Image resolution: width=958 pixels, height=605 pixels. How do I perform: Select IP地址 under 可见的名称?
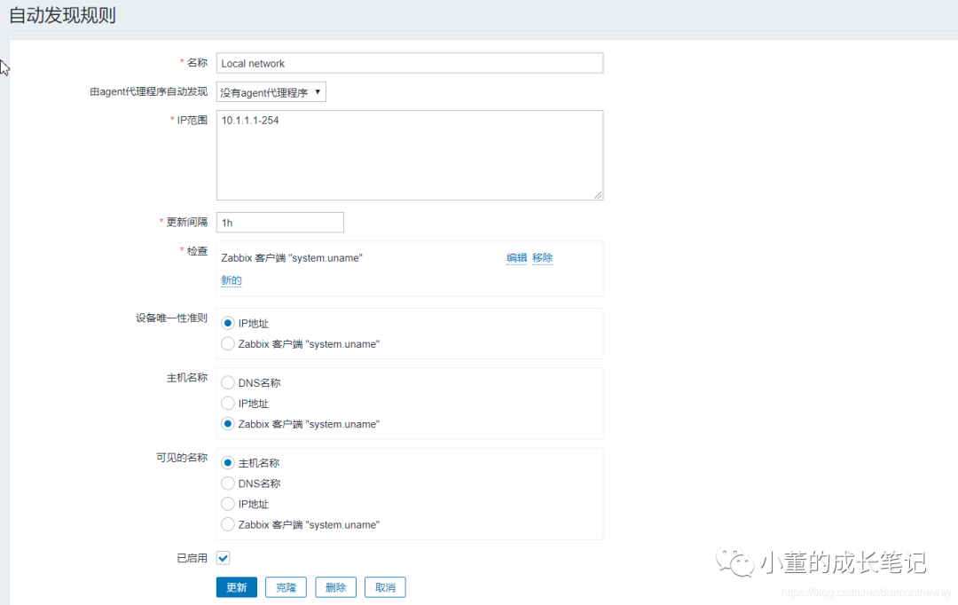228,504
